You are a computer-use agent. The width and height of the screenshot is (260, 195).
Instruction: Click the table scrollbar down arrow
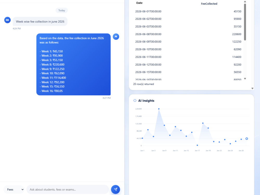tap(245, 79)
